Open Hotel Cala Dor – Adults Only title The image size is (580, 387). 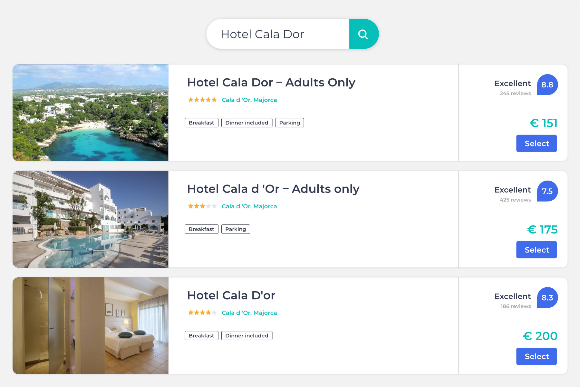(271, 83)
